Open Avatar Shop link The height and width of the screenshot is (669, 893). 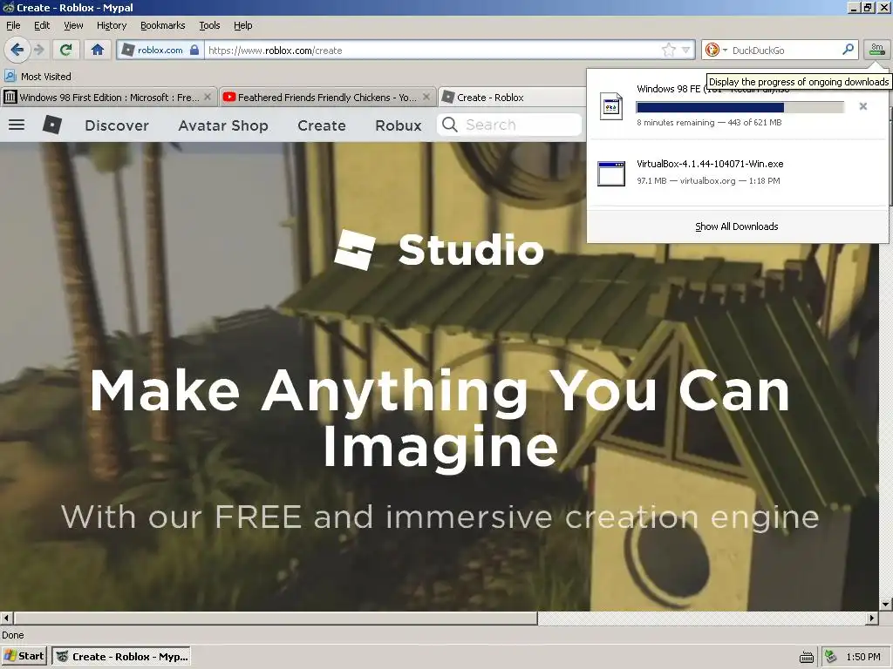click(222, 125)
